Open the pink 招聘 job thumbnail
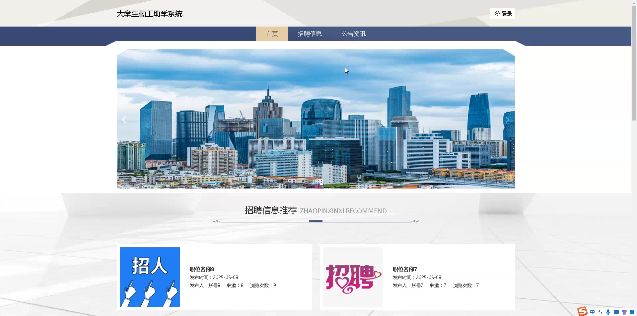 (353, 277)
